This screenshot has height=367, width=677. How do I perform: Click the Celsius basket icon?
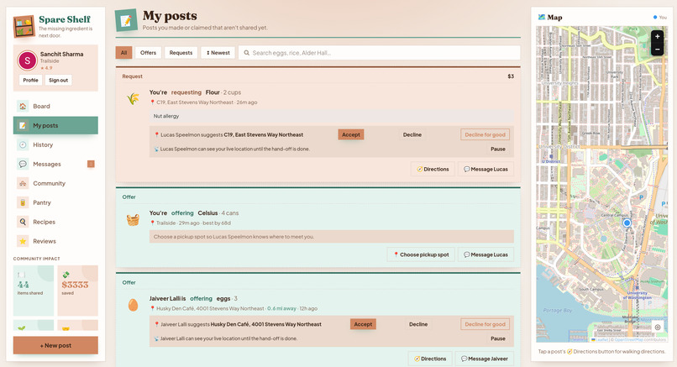(133, 220)
